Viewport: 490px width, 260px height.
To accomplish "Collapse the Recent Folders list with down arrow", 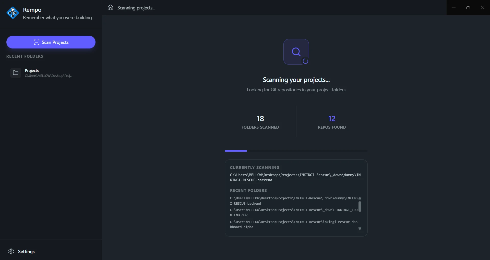I will coord(360,229).
